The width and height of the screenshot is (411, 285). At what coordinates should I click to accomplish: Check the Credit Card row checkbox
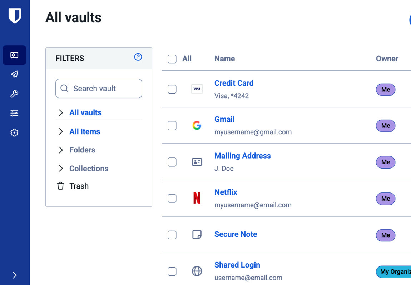point(172,89)
